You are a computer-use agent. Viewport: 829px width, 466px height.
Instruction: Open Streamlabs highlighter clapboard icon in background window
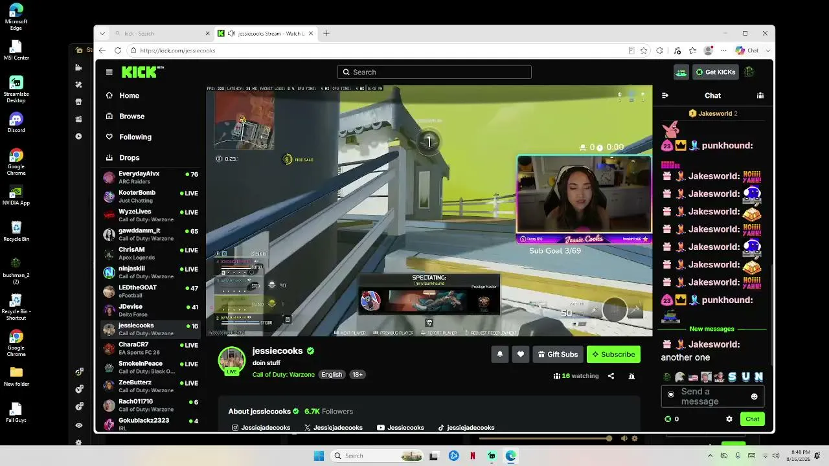click(78, 119)
